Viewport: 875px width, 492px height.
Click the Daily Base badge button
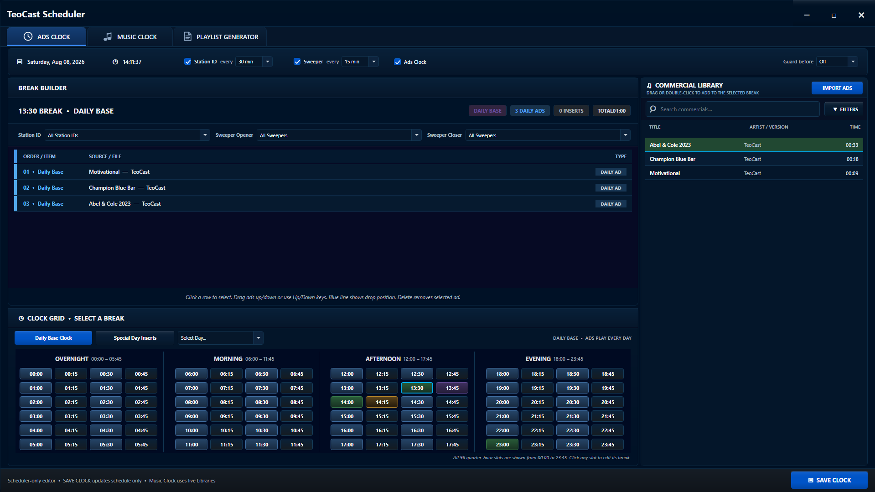(487, 111)
